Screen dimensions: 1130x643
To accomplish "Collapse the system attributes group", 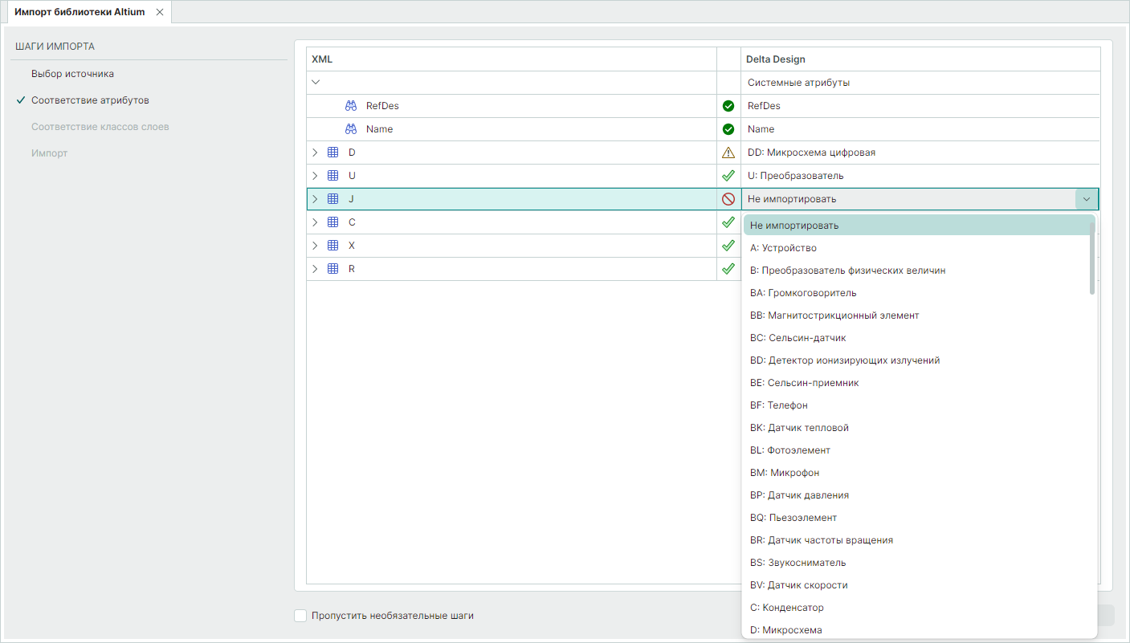I will pos(316,82).
